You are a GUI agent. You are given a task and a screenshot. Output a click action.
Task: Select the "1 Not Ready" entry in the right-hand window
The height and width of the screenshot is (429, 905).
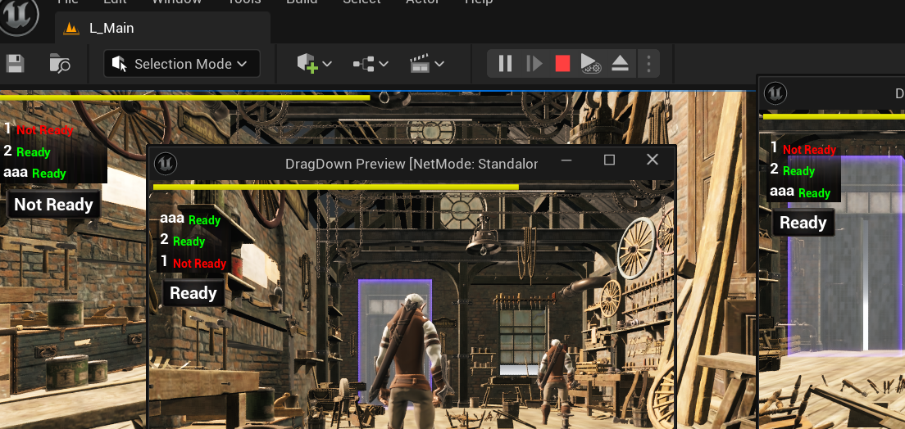click(x=803, y=149)
